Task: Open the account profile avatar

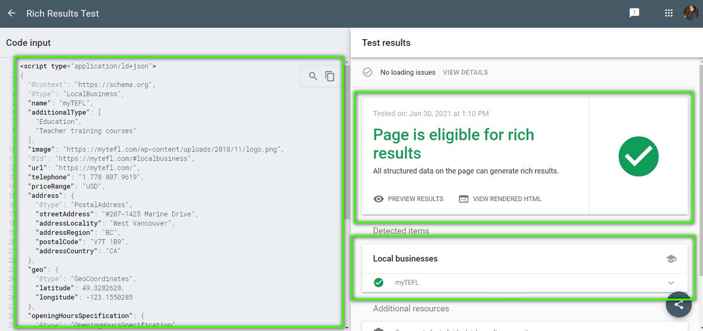Action: point(691,13)
